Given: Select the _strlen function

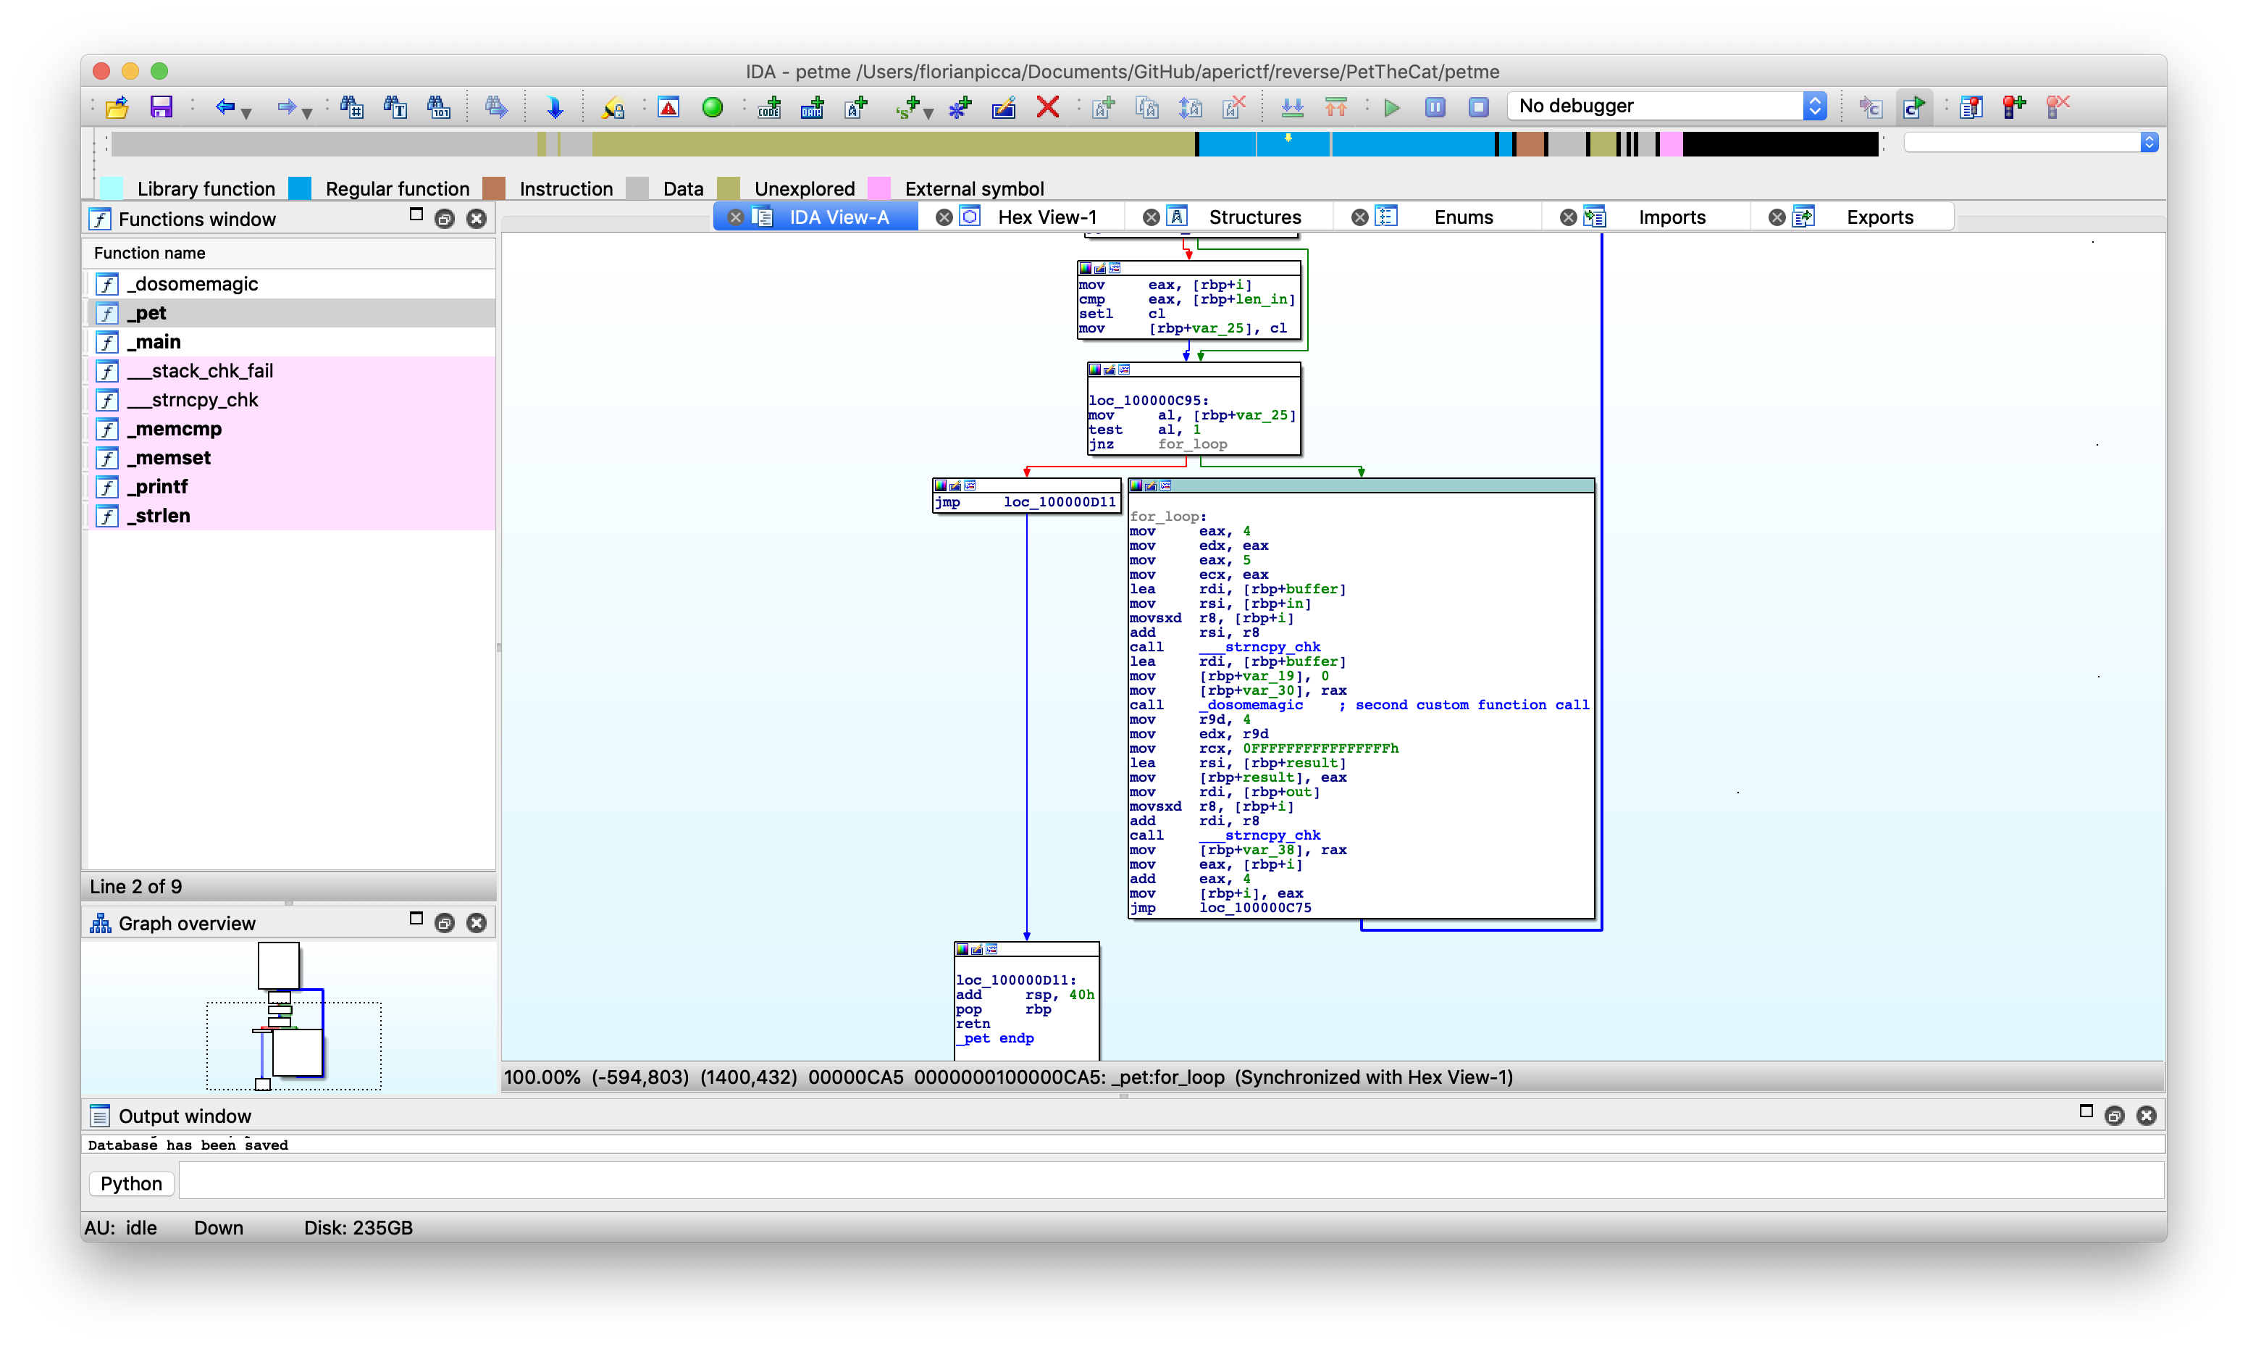Looking at the screenshot, I should coord(290,515).
